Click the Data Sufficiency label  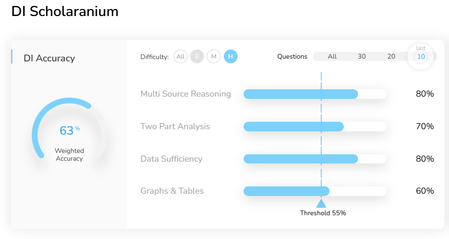click(171, 159)
